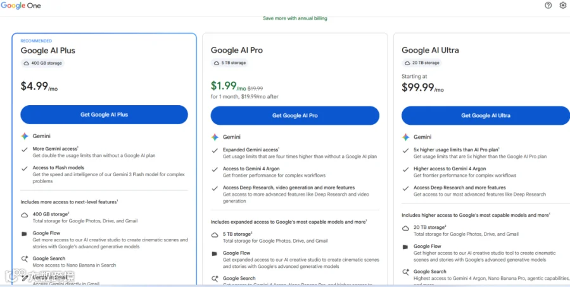Click checkmark beside Higher access to Gemini 4 Argon
This screenshot has width=570, height=287.
click(x=405, y=169)
